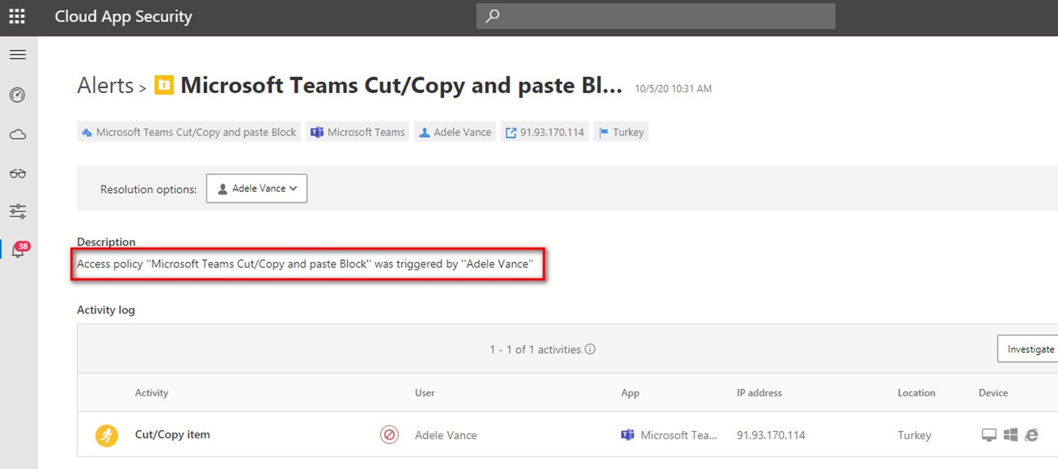Screen dimensions: 1058x469
Task: Toggle the hamburger navigation menu
Action: [18, 55]
